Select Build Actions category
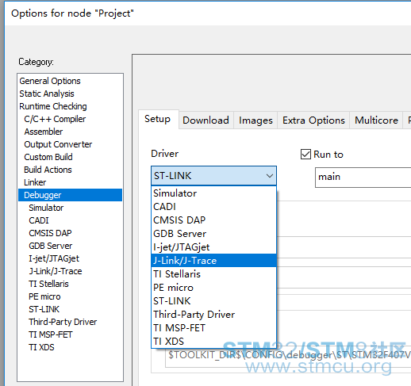Viewport: 411px width, 386px height. [48, 170]
